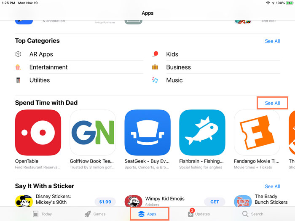
Task: Select the Apps tab
Action: coord(147,214)
